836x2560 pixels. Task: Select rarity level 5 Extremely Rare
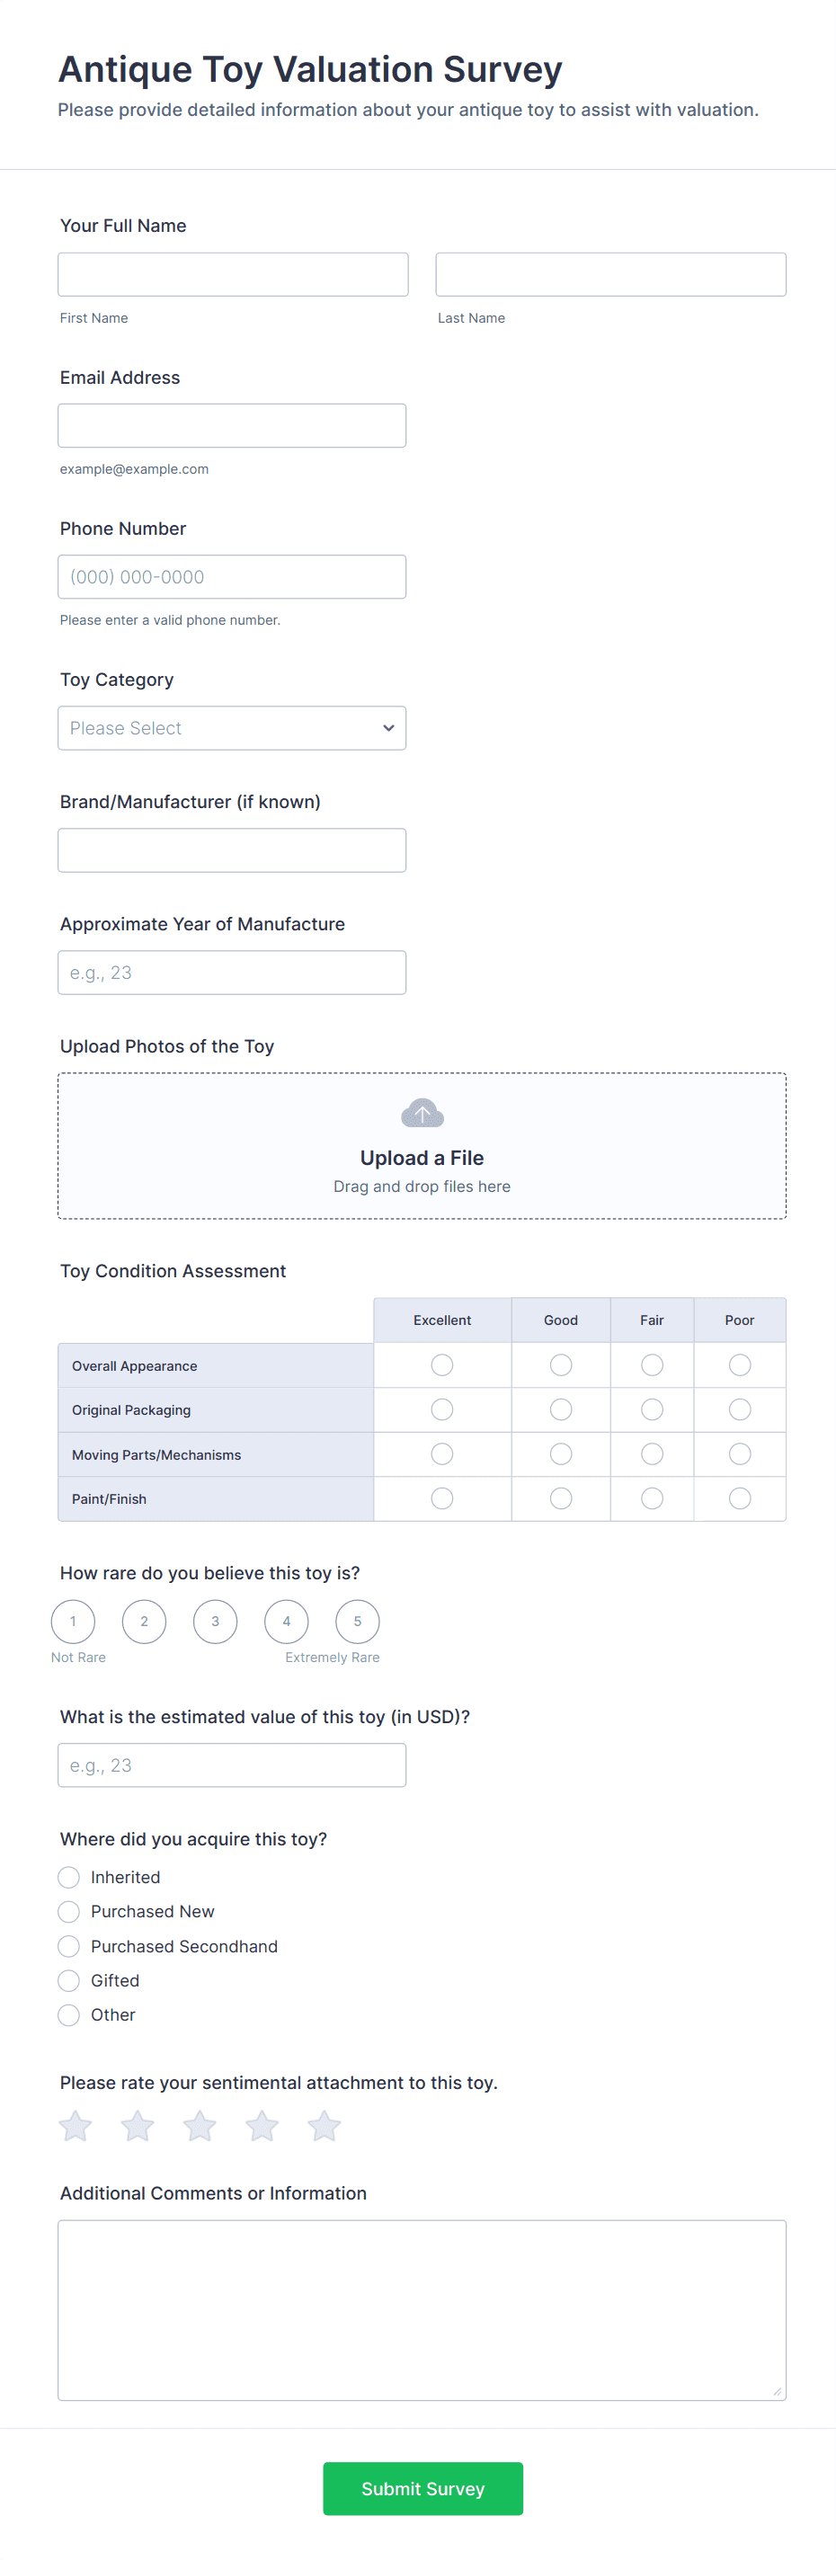point(357,1621)
